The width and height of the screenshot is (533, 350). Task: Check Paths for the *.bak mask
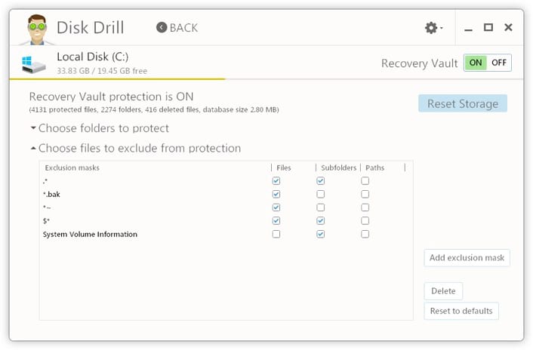pos(365,194)
